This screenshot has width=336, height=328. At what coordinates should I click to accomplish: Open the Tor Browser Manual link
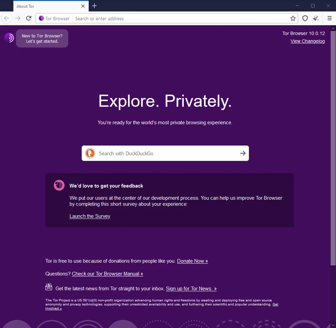[107, 273]
